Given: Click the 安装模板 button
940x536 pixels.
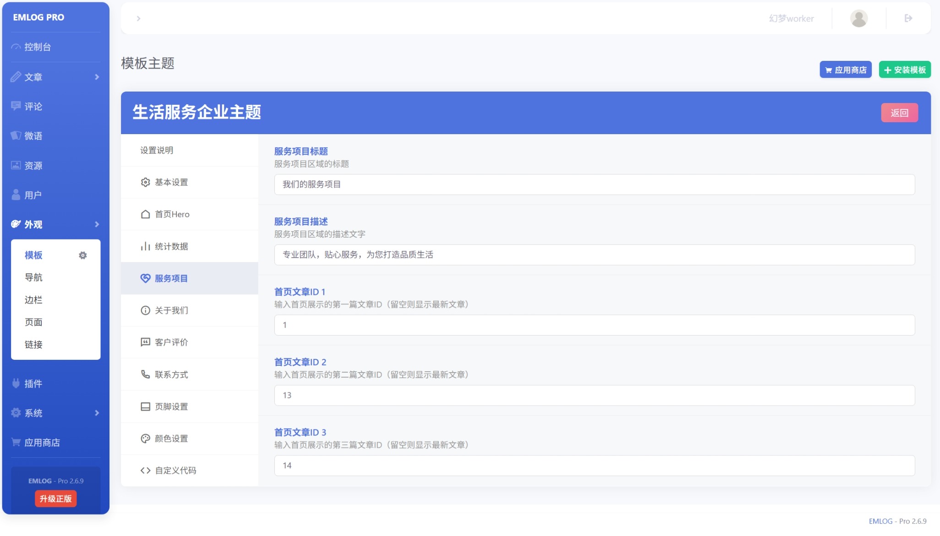Looking at the screenshot, I should (x=904, y=70).
